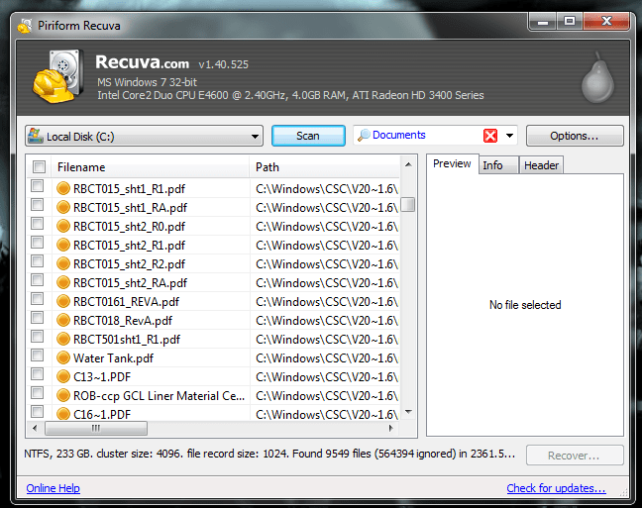The height and width of the screenshot is (508, 642).
Task: Maximize the Piriform Recuva window
Action: click(569, 22)
